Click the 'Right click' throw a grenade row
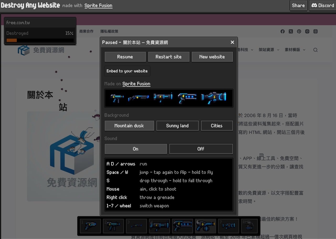336x239 pixels. 169,198
